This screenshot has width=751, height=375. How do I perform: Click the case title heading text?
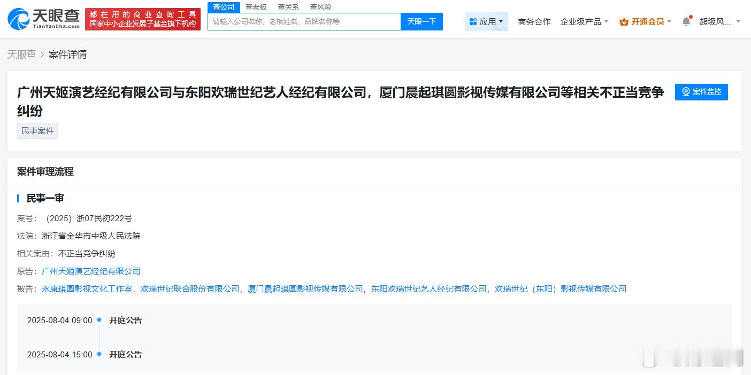click(340, 101)
